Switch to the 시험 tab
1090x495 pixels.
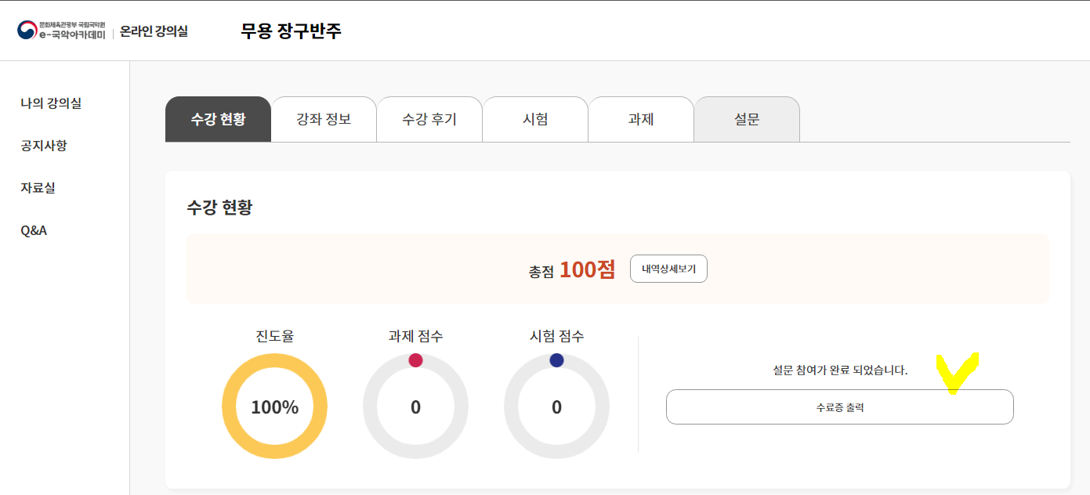click(x=535, y=119)
